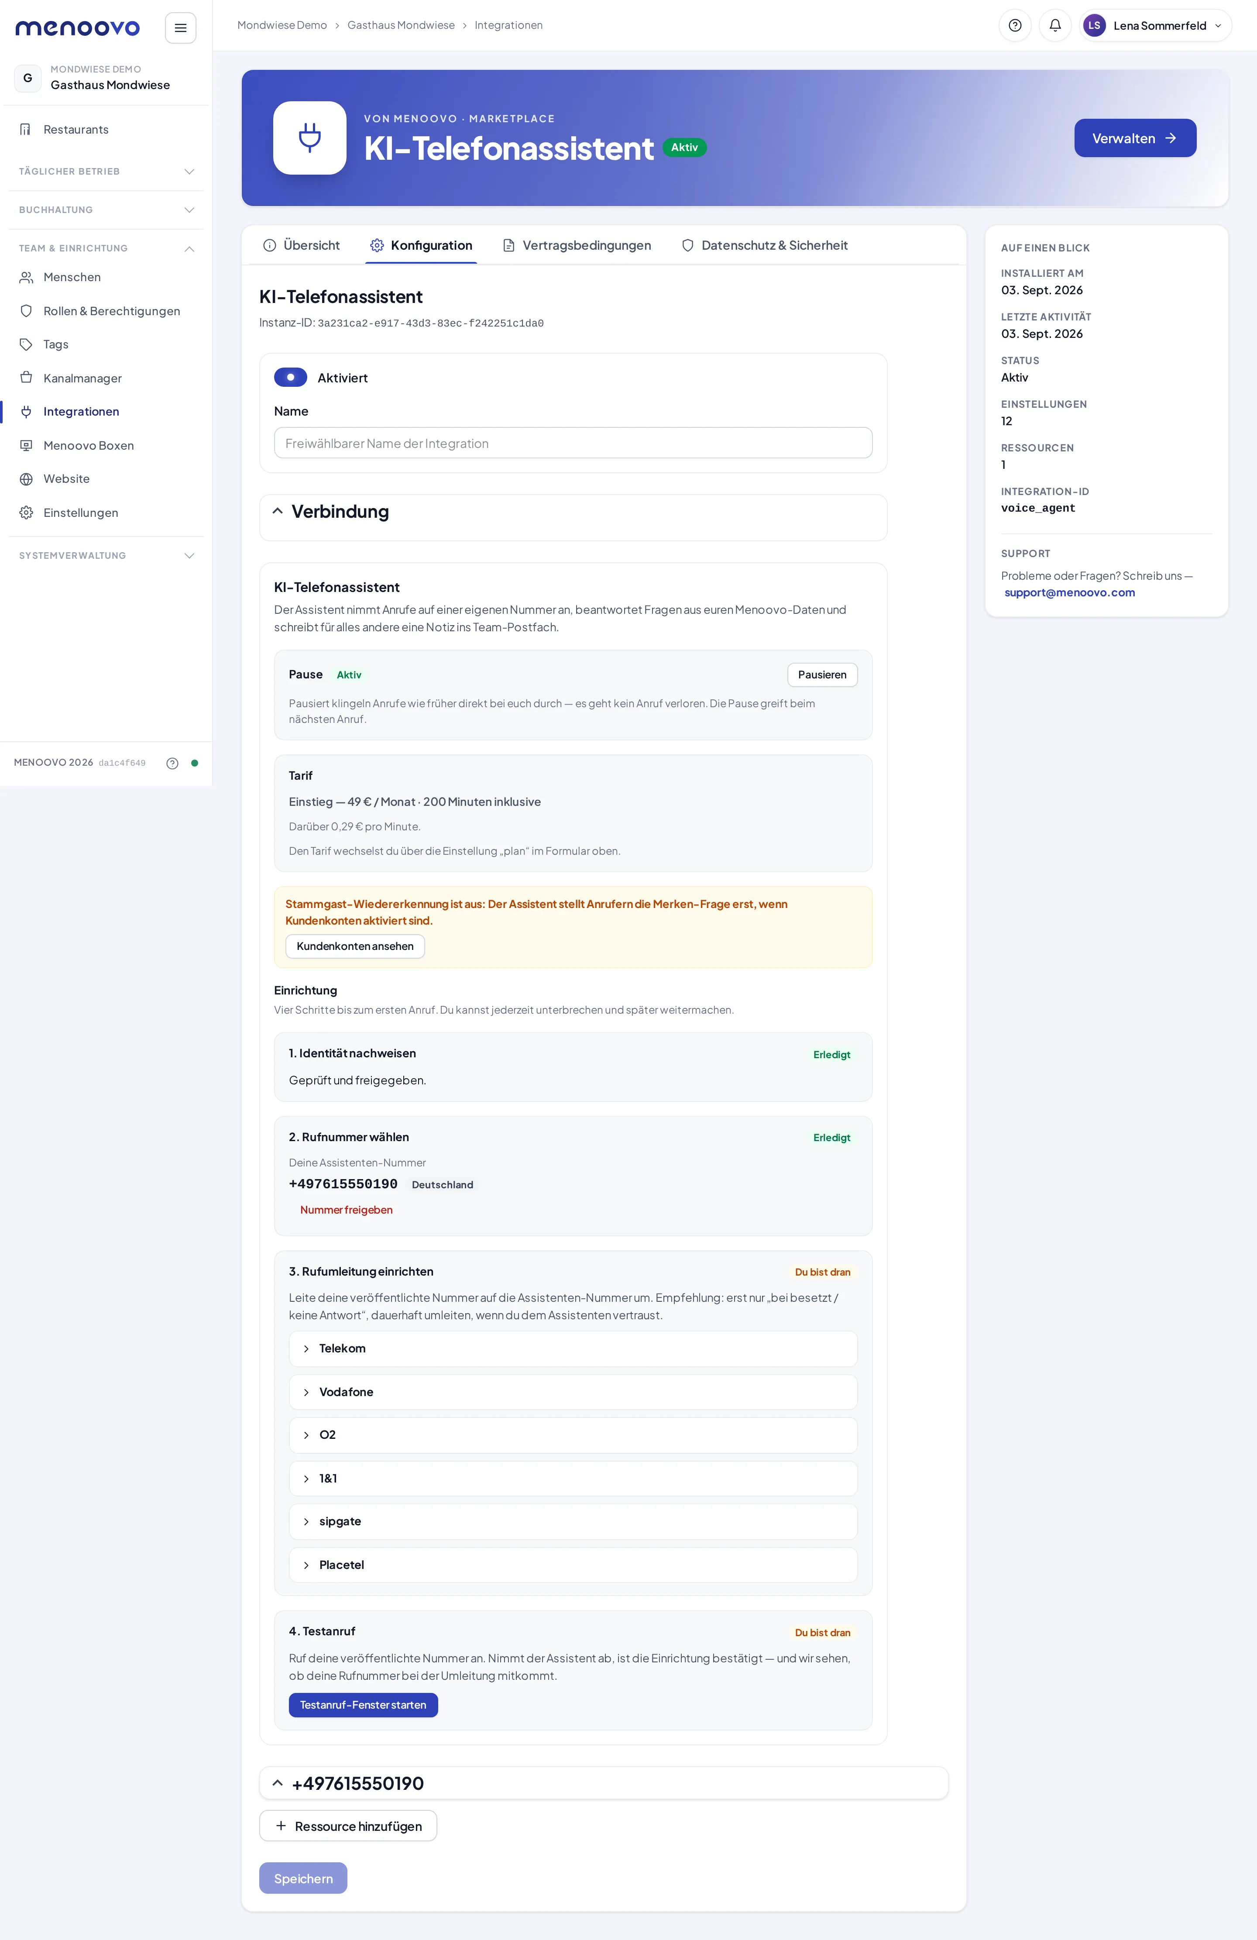Expand the Täglicher Betrieb sidebar section

(x=106, y=171)
